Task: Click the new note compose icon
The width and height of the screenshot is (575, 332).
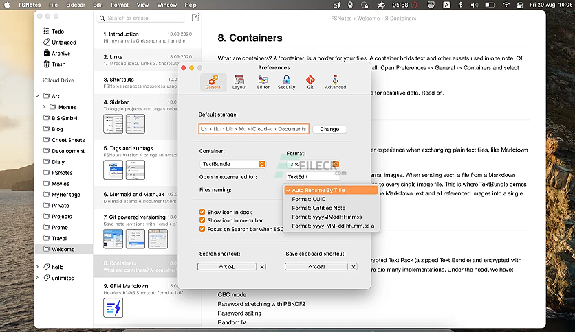Action: (195, 18)
